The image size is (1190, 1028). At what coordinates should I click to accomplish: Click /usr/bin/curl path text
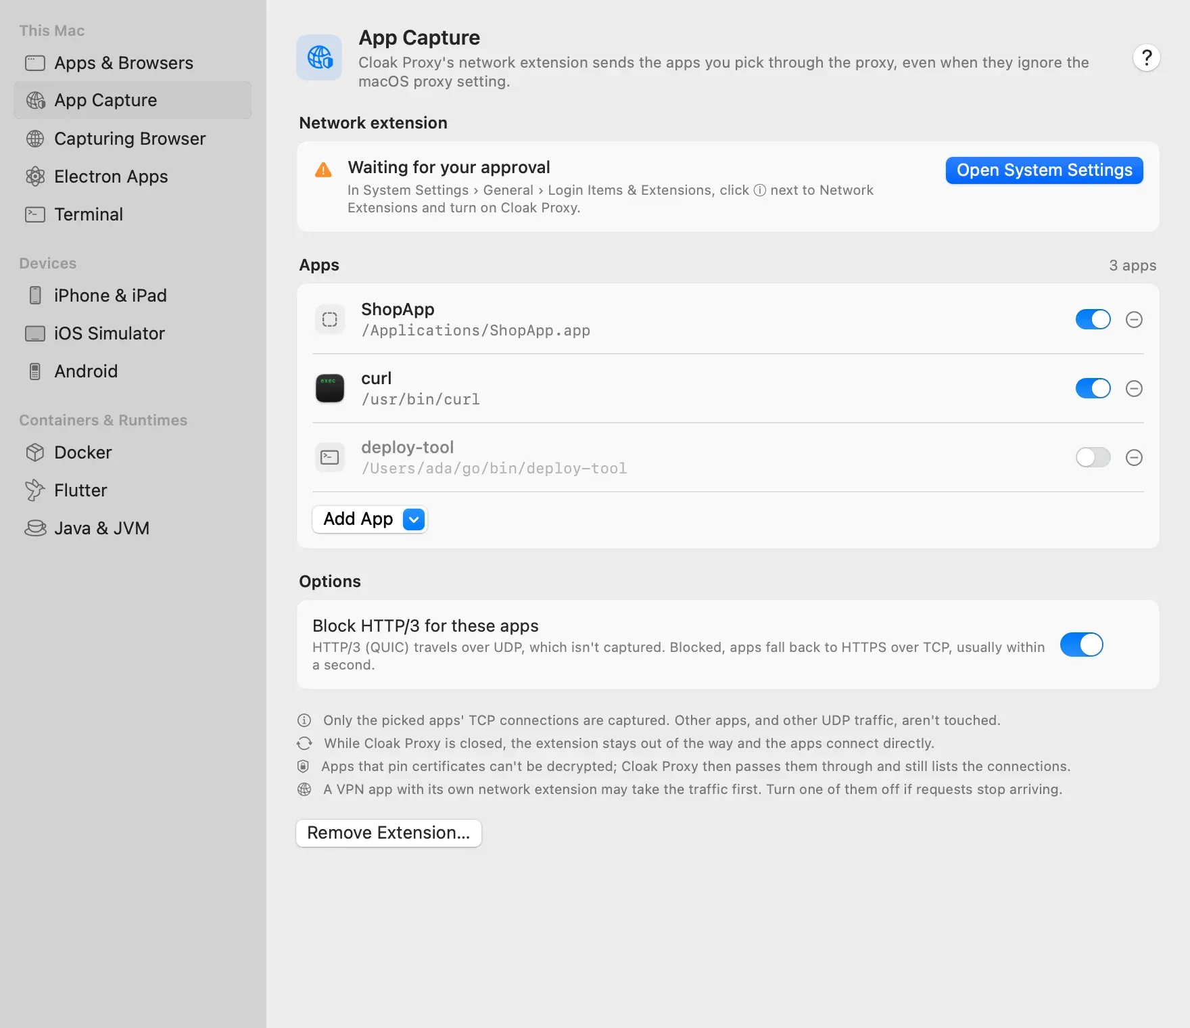[421, 400]
